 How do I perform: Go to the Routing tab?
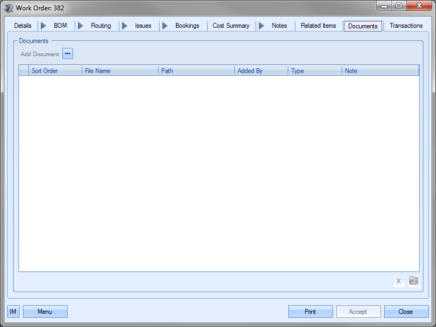coord(101,26)
